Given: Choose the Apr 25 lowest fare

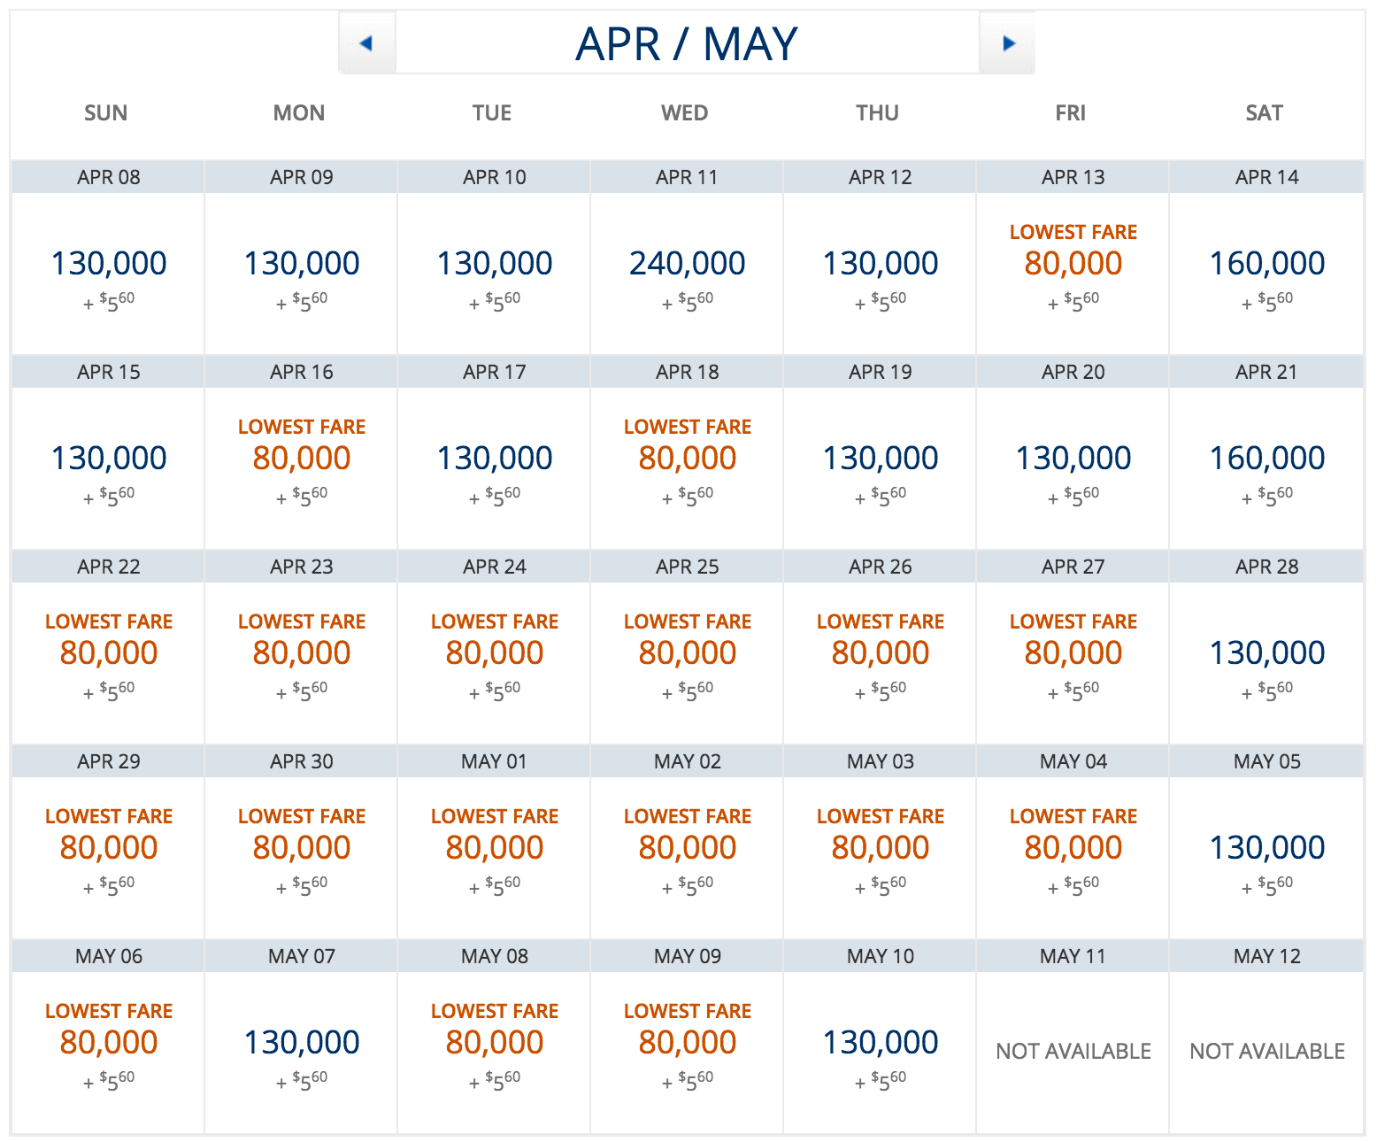Looking at the screenshot, I should click(x=687, y=653).
